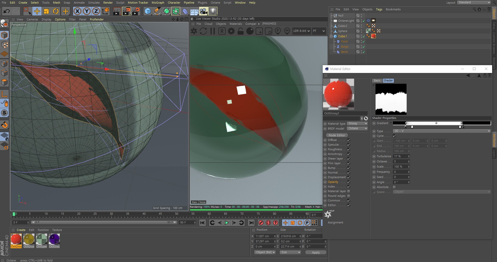Click the Assignment link

(335, 222)
